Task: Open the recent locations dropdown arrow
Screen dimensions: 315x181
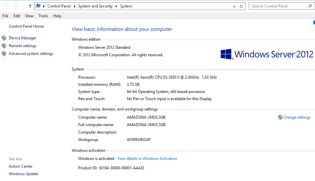Action: [23, 6]
